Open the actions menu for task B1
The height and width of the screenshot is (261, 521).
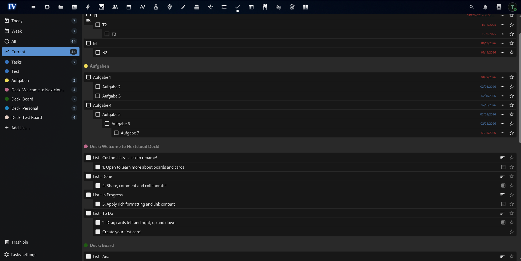(502, 43)
